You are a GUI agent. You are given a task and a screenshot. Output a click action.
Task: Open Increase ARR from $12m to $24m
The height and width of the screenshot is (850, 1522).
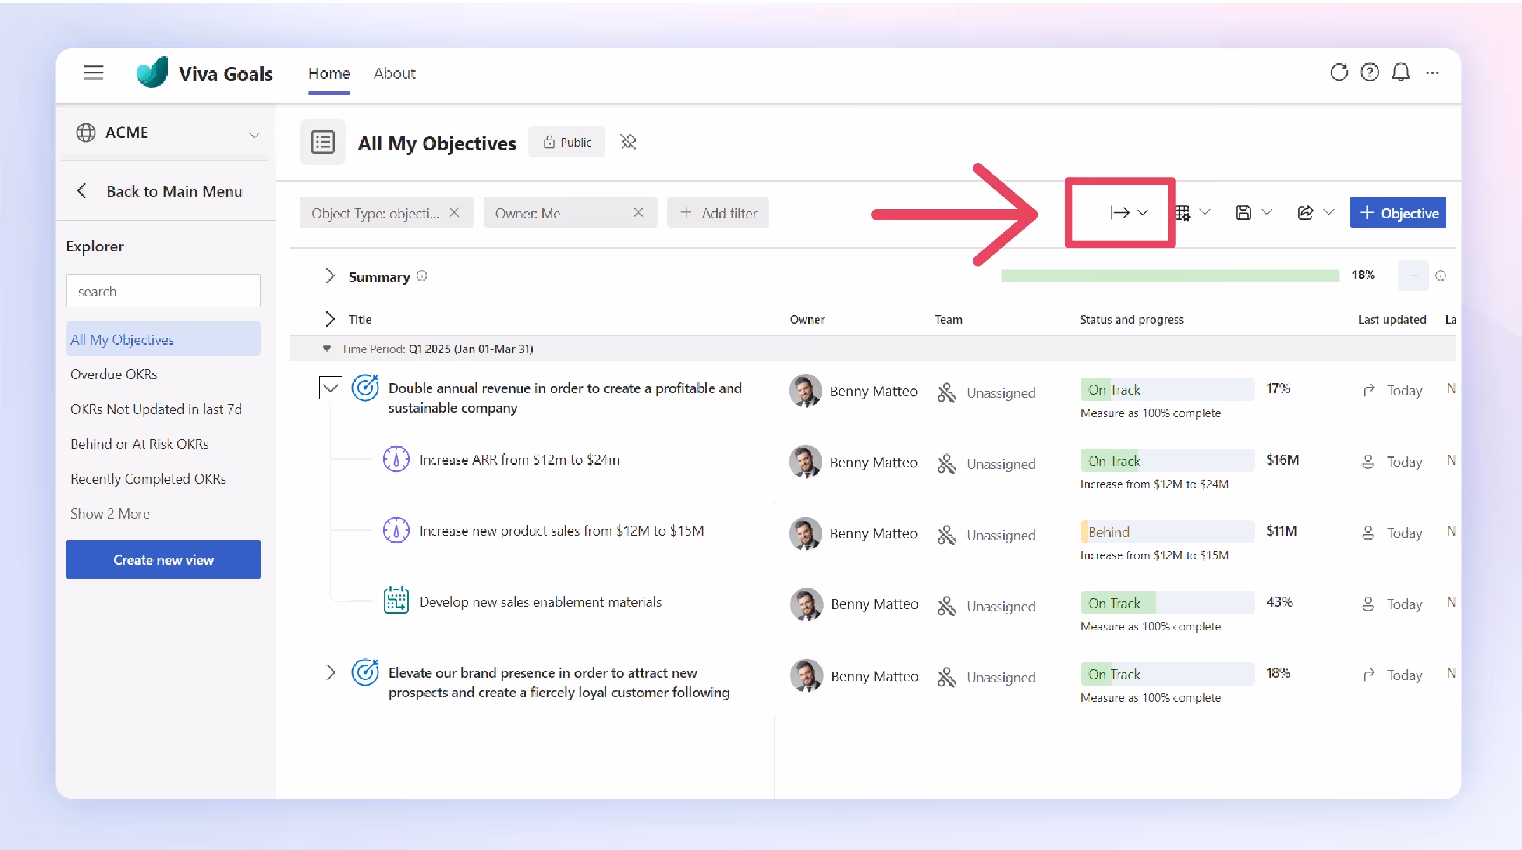[519, 460]
